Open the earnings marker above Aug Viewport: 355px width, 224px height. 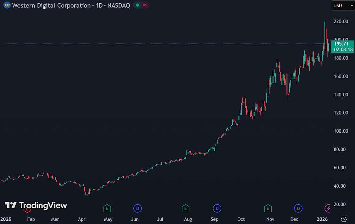point(185,208)
